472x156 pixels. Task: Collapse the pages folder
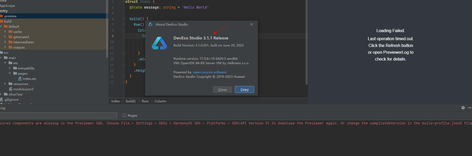click(10, 73)
